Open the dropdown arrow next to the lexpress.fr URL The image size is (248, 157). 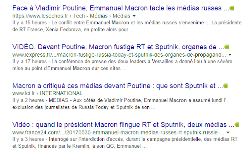point(230,55)
